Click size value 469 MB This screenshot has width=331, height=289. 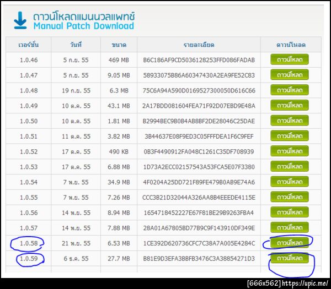tap(119, 60)
